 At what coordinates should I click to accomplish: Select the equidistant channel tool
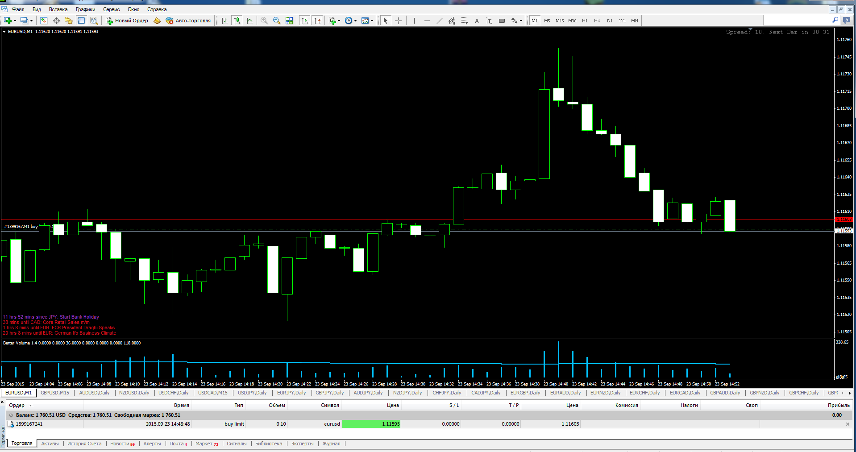[452, 21]
